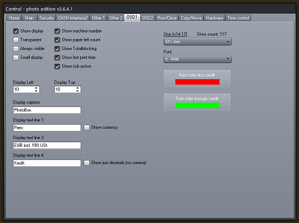Open CASH-Interface2 tab
Image resolution: width=299 pixels, height=223 pixels.
(x=73, y=18)
